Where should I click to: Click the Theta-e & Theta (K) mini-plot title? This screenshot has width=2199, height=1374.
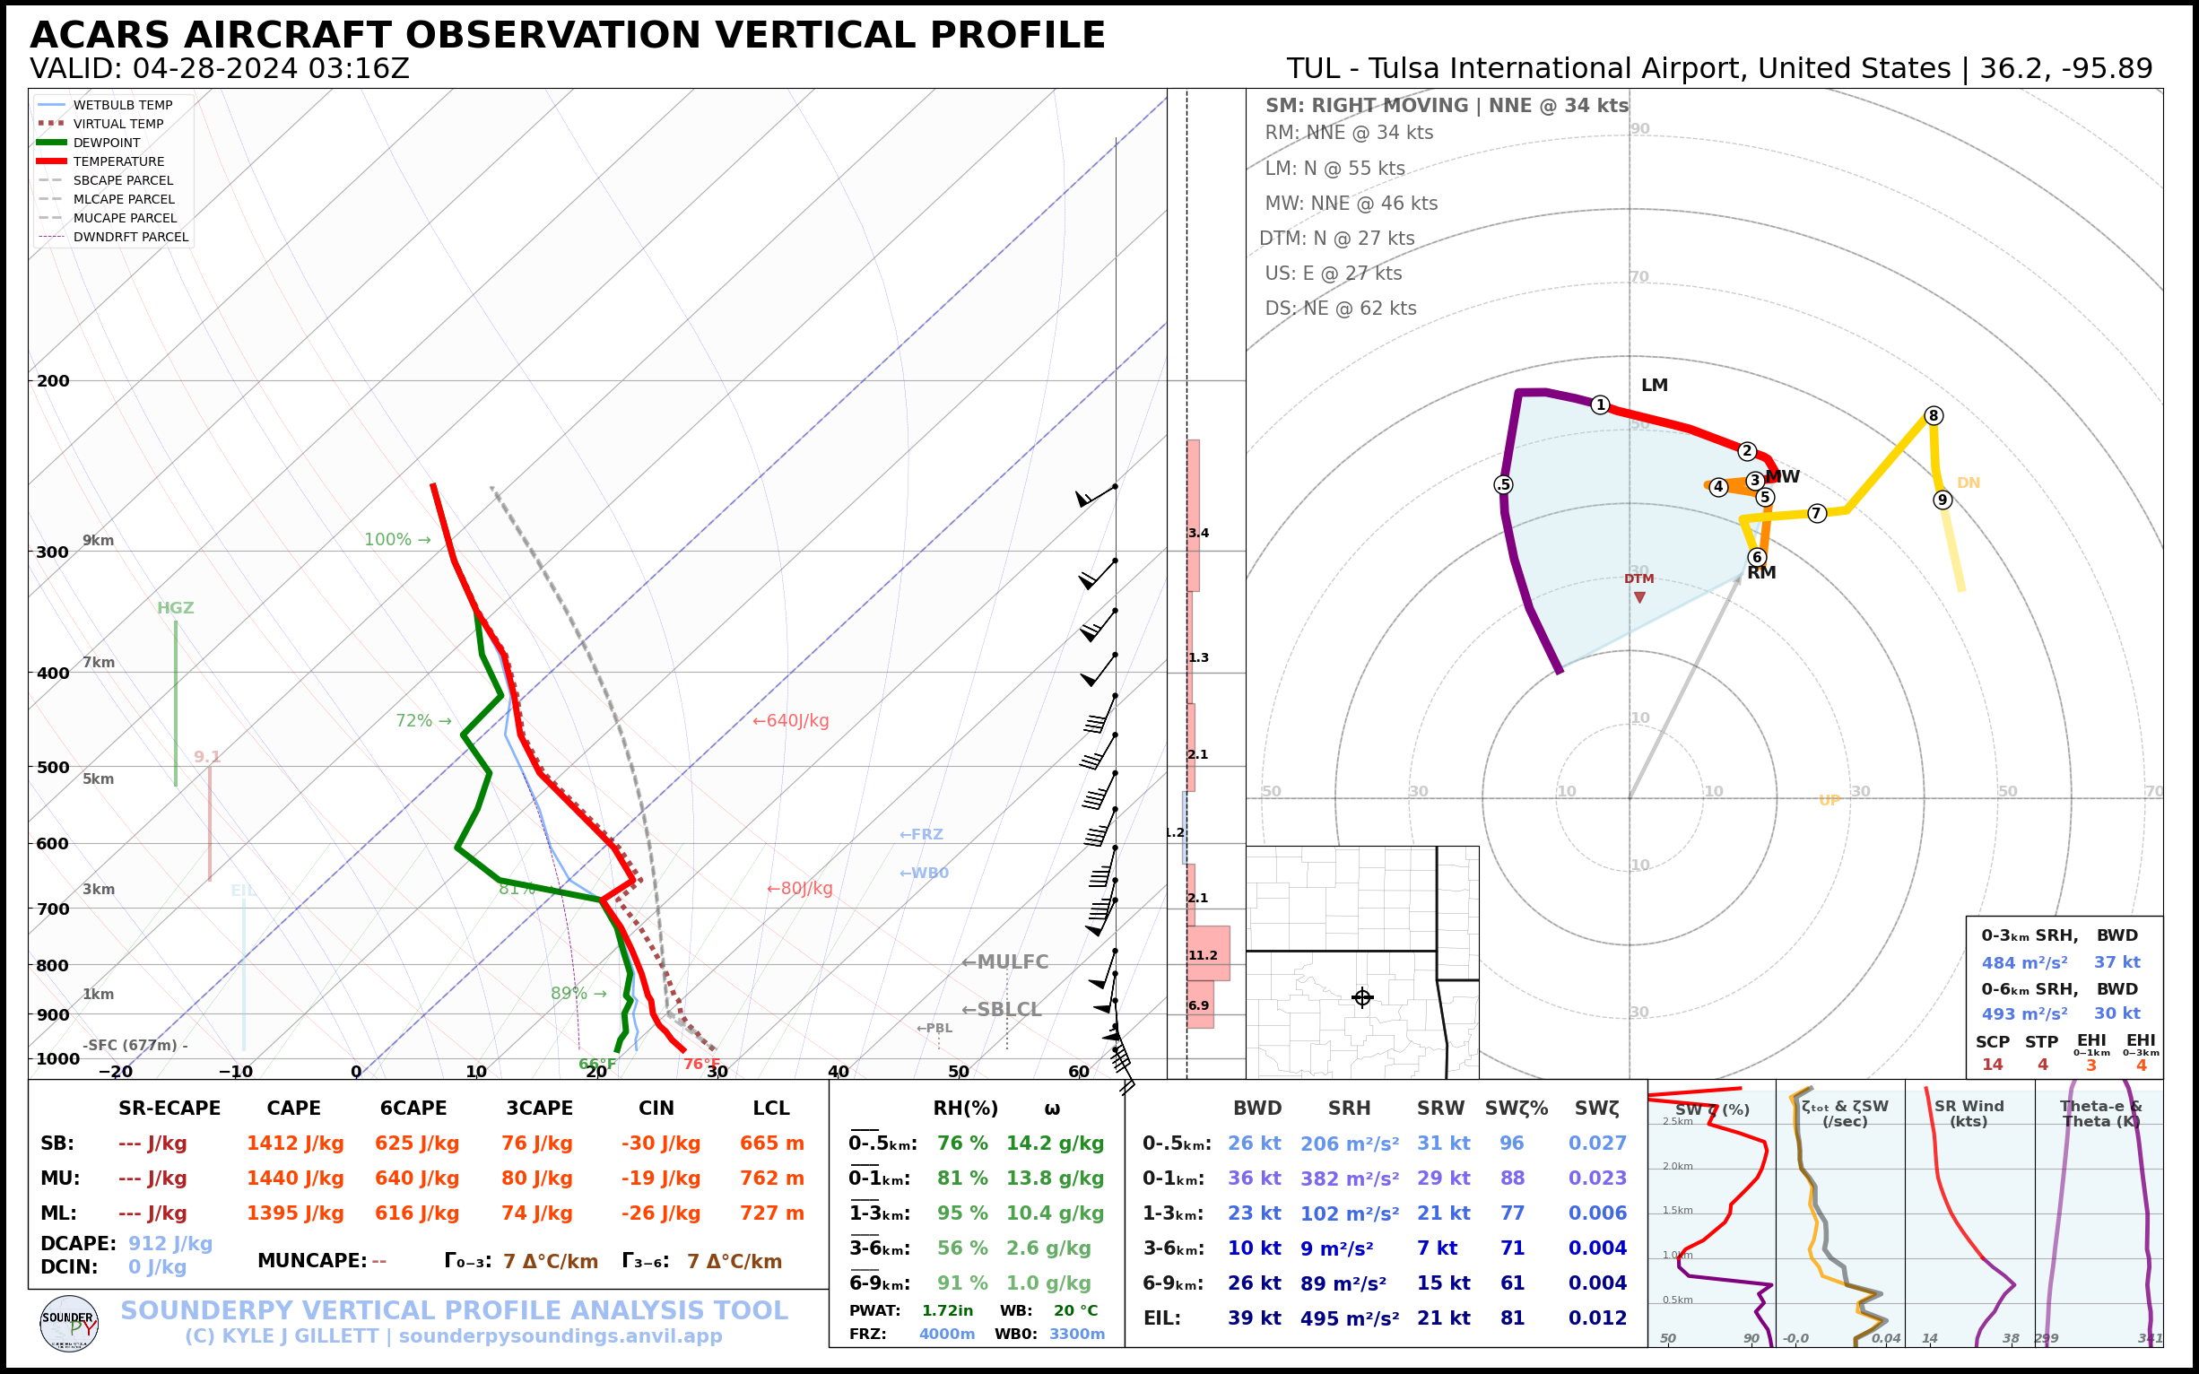tap(2100, 1114)
